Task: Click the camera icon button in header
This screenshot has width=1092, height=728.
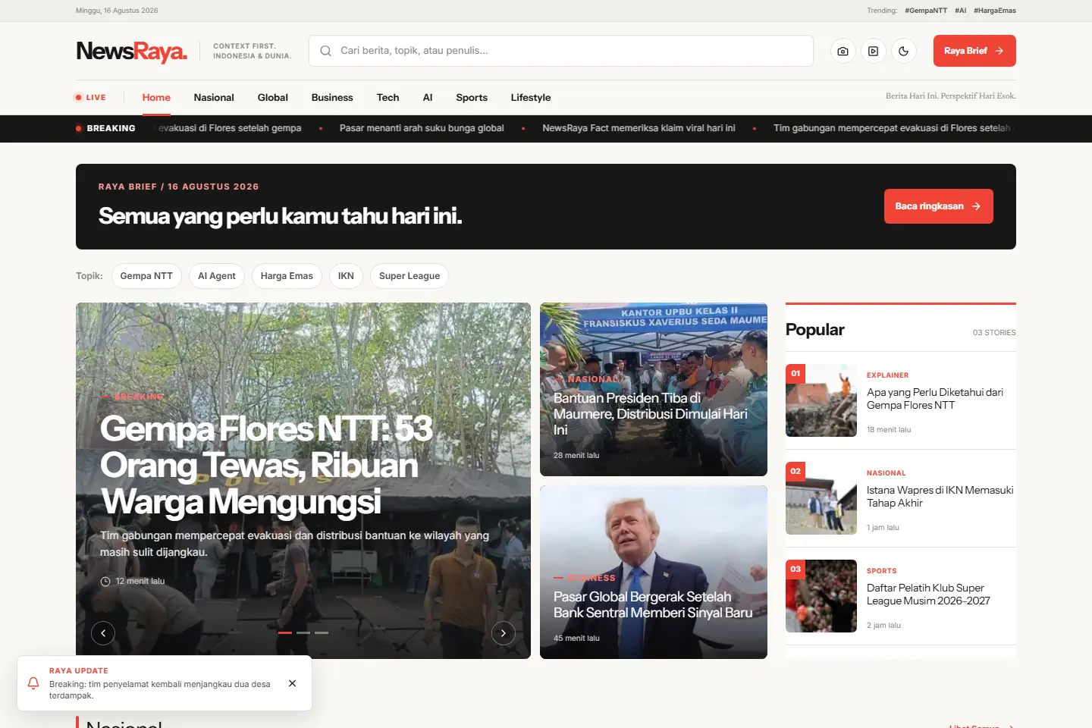Action: (x=843, y=51)
